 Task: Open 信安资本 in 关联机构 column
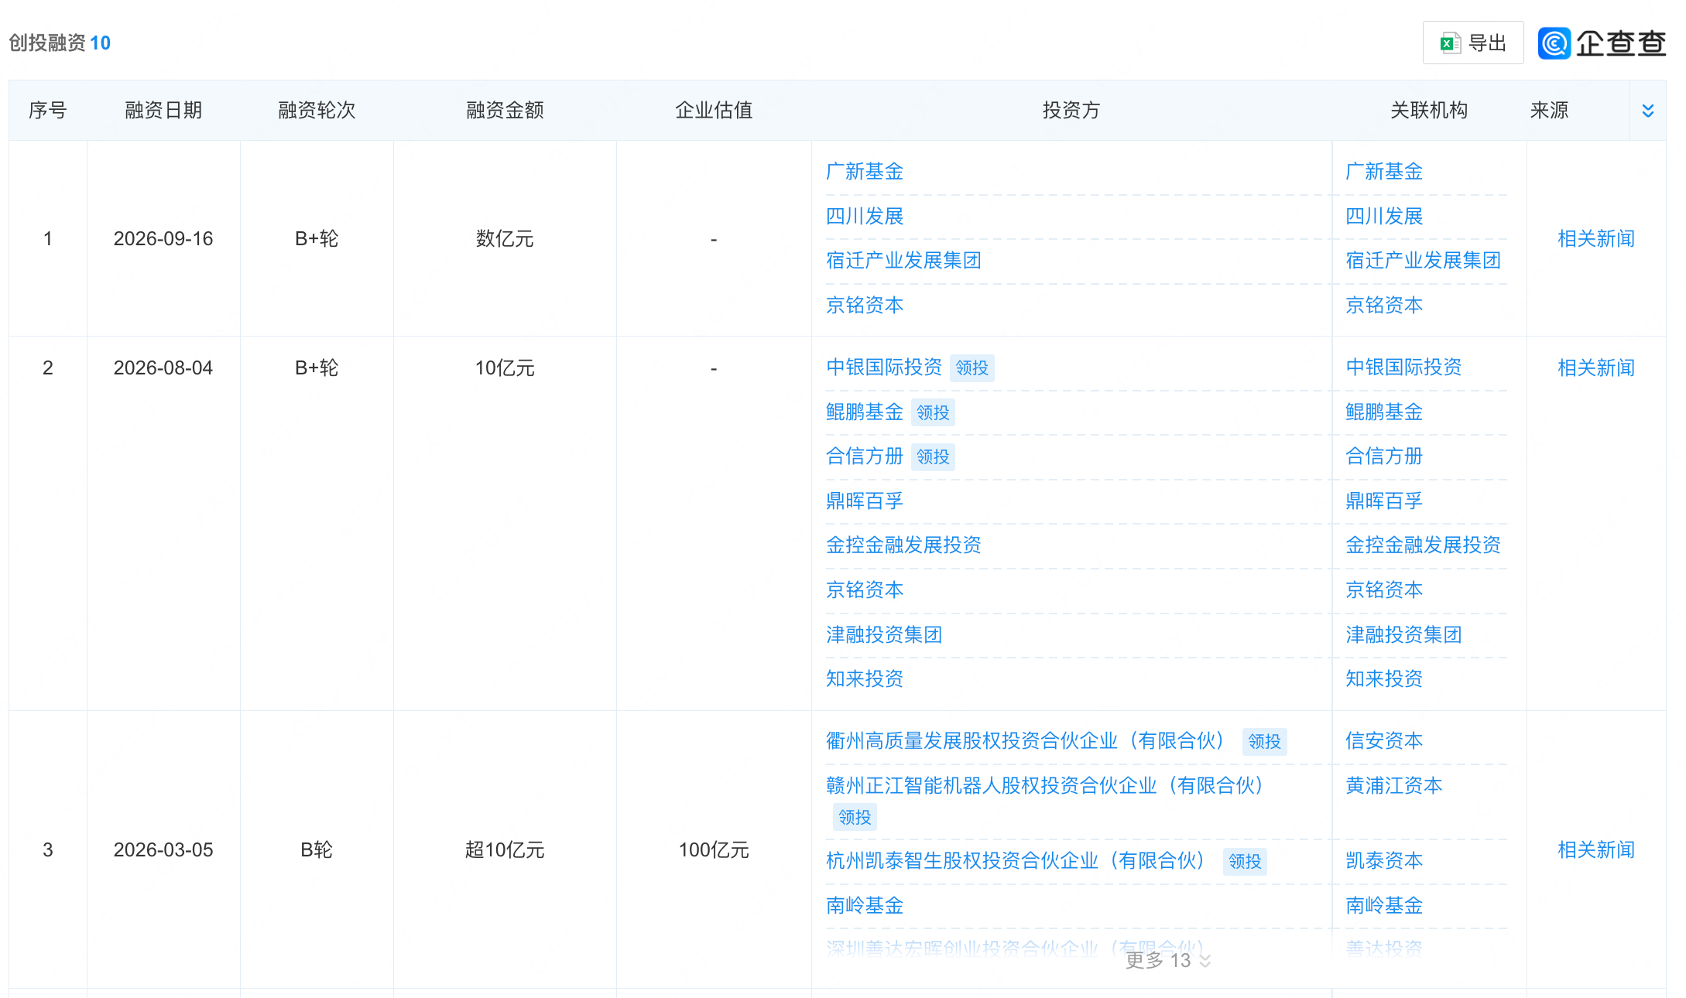(1383, 740)
